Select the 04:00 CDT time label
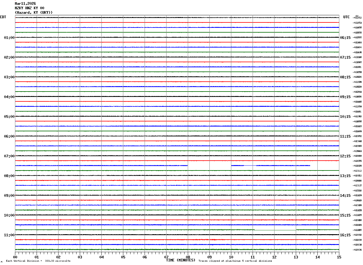This screenshot has width=363, height=265. 9,97
